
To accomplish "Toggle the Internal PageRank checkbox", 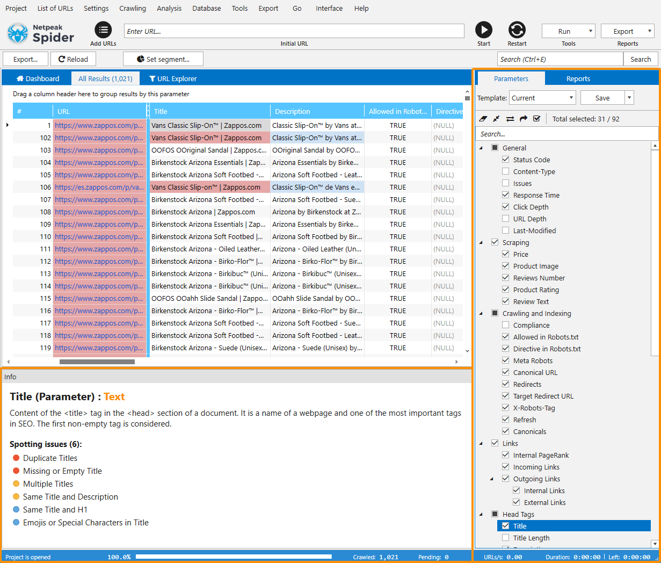I will (505, 455).
